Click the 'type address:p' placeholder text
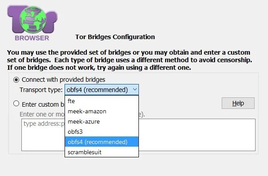 44,124
